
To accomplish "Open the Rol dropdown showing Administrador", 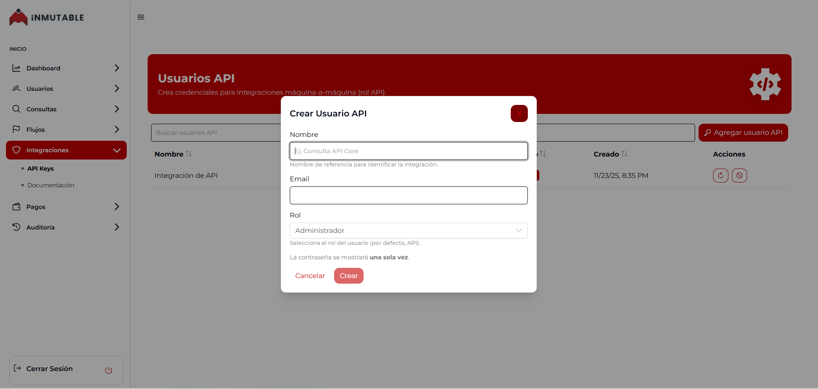I will coord(408,230).
